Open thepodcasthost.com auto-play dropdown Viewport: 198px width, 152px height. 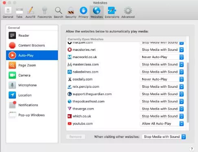[x=162, y=101]
